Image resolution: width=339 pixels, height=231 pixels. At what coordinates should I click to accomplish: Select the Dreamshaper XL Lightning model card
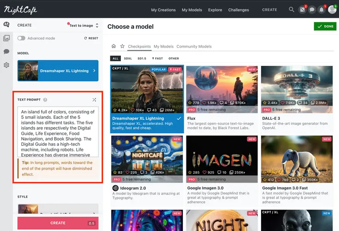tap(147, 99)
